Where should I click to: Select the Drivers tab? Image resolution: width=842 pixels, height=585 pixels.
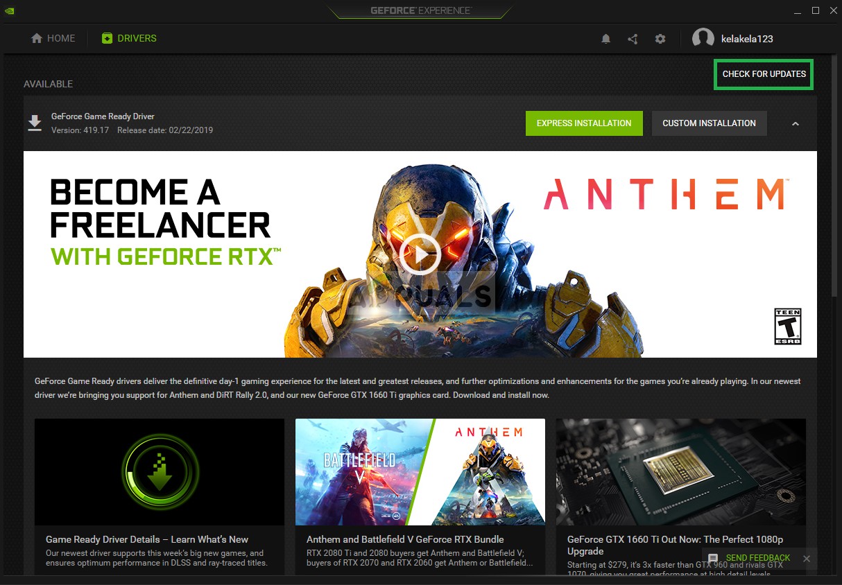click(129, 39)
